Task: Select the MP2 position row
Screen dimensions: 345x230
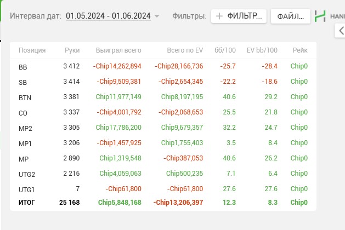Action: click(163, 128)
